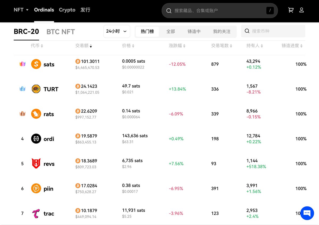The width and height of the screenshot is (319, 225).
Task: Click the sats token dollar logo
Action: click(36, 64)
